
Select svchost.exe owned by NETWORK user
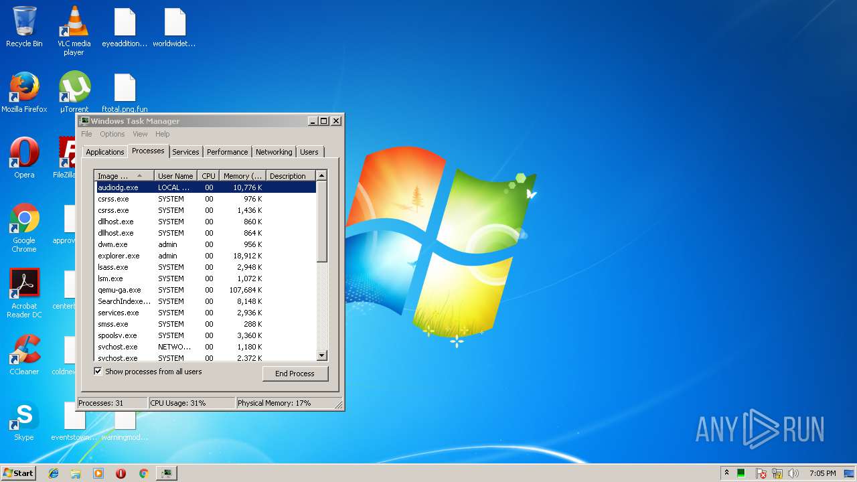[x=205, y=347]
